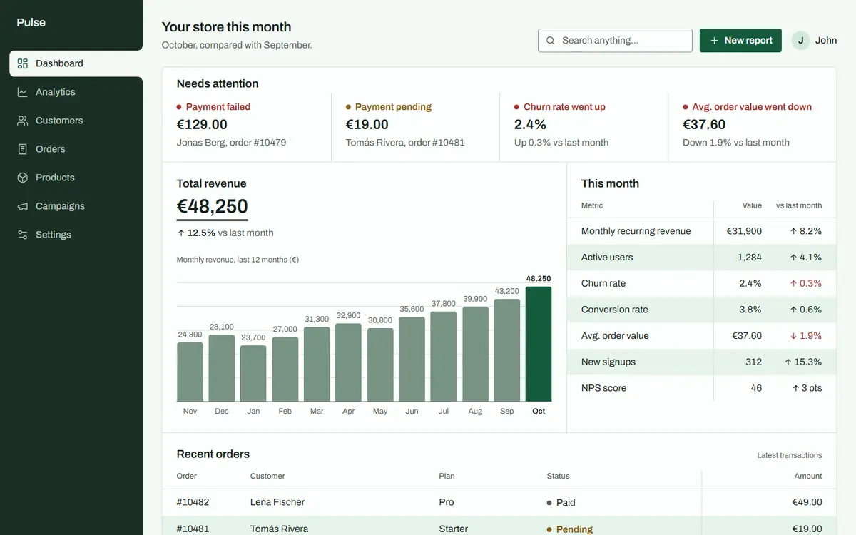Click the Churn rate row in This month
Image resolution: width=856 pixels, height=535 pixels.
(x=702, y=283)
